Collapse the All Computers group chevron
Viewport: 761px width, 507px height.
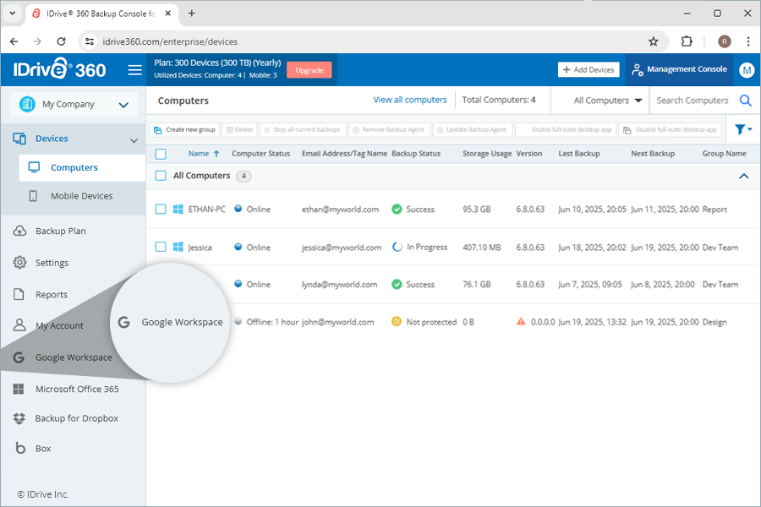(744, 177)
